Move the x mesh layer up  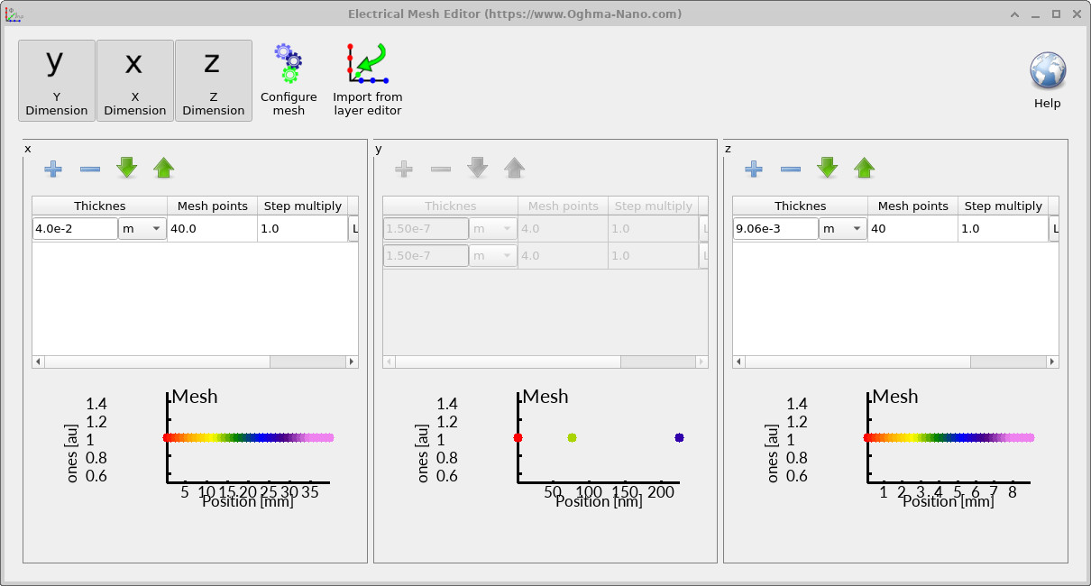[x=164, y=168]
